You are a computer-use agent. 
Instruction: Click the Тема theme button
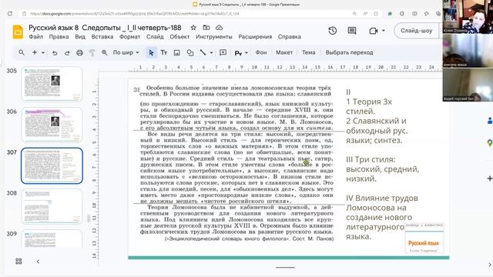(308, 52)
